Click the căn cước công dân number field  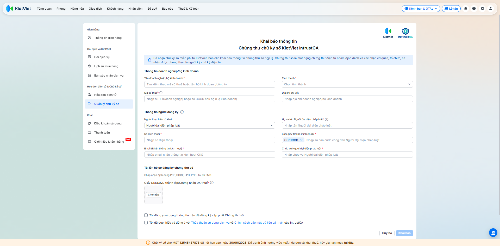click(359, 140)
